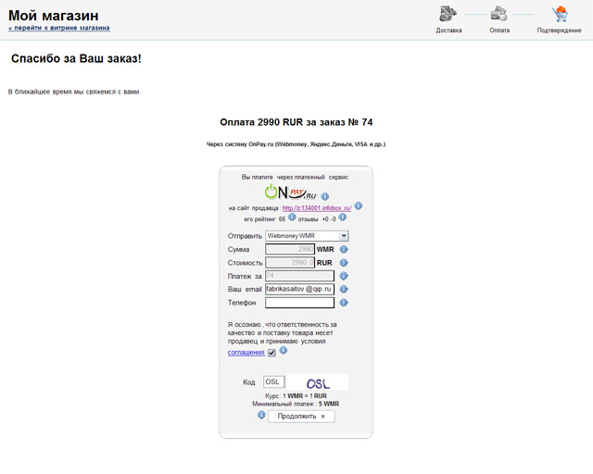This screenshot has width=593, height=474.
Task: Click info icon left of Продолжить button
Action: tap(261, 416)
